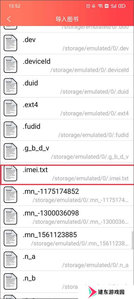Click the document icon beside .n_a
This screenshot has height=299, width=134.
point(10,260)
